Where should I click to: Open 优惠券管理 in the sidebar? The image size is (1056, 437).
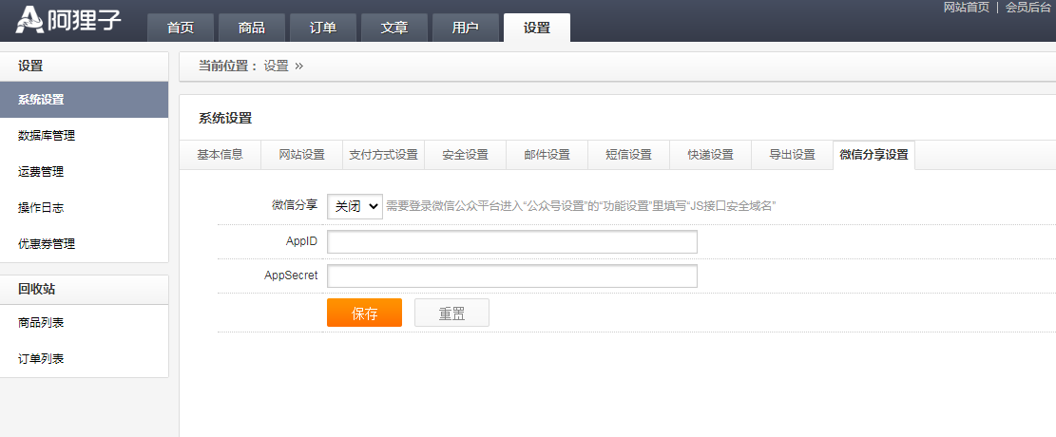(x=47, y=243)
